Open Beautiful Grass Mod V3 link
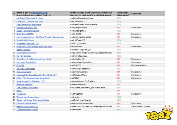This screenshot has width=177, height=125. pyautogui.click(x=27, y=106)
